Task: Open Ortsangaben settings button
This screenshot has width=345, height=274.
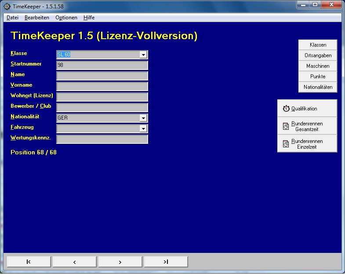Action: click(318, 55)
